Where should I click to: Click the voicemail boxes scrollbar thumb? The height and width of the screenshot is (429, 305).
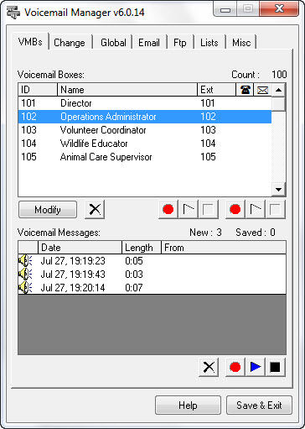[x=278, y=104]
